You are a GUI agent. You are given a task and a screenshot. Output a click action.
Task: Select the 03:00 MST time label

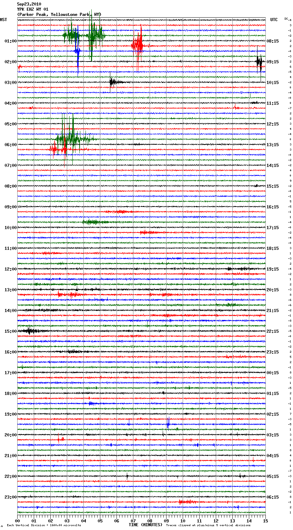(11, 83)
